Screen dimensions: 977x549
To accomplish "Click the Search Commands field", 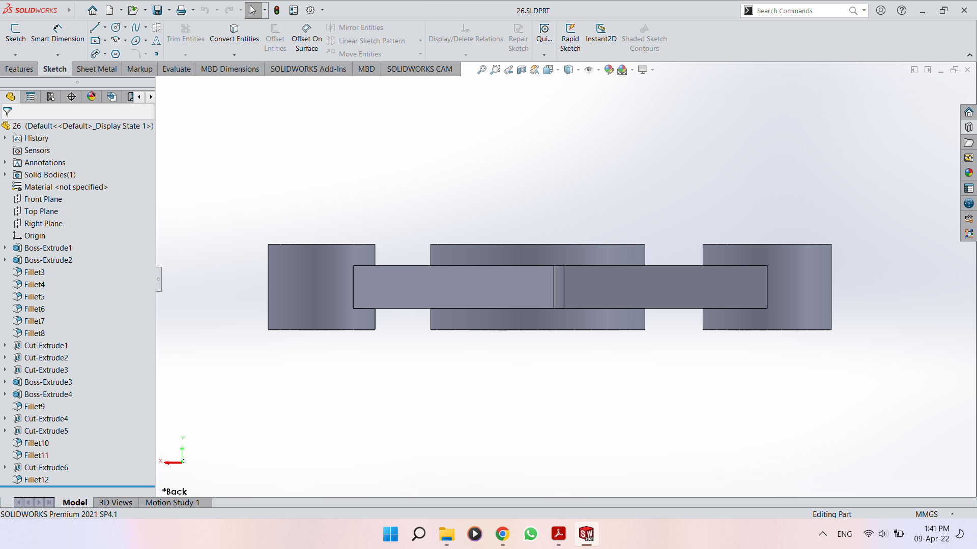I will point(800,10).
